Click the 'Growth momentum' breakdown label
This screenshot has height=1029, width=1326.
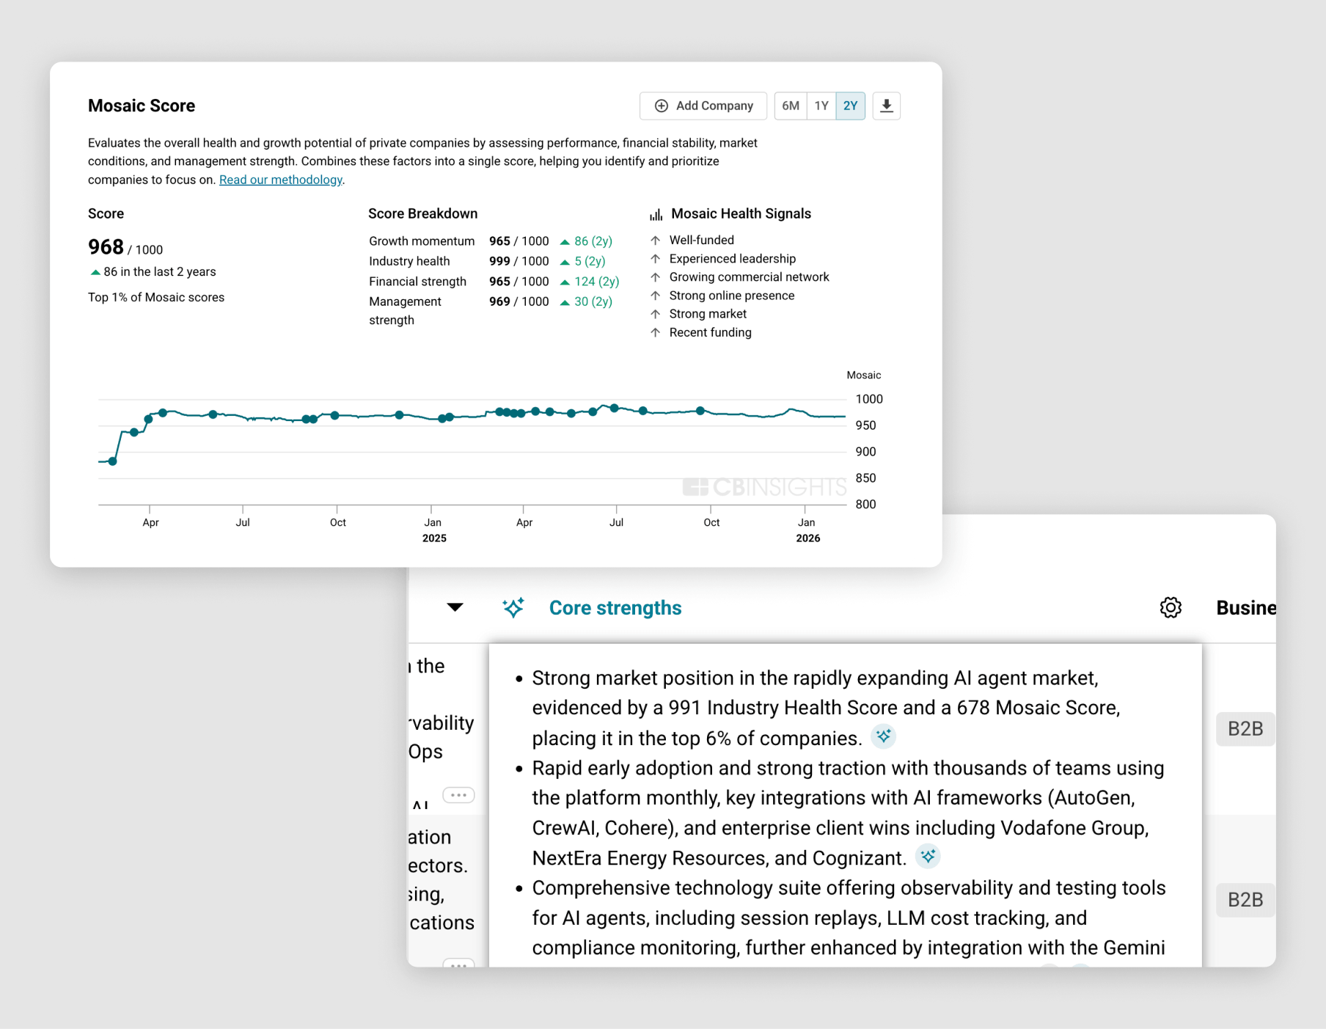[422, 241]
